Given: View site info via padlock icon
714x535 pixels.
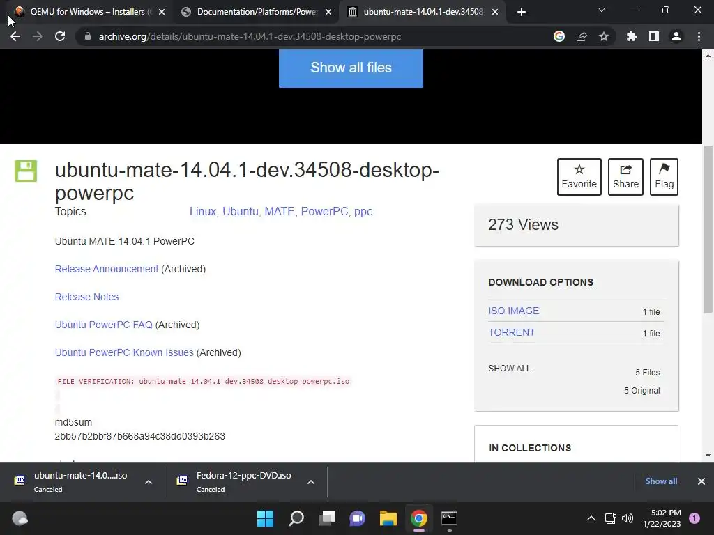Looking at the screenshot, I should pyautogui.click(x=87, y=36).
